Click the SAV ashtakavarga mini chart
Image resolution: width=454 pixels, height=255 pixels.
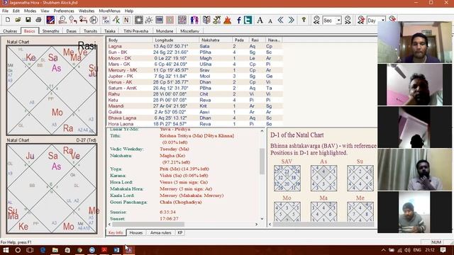pyautogui.click(x=287, y=178)
